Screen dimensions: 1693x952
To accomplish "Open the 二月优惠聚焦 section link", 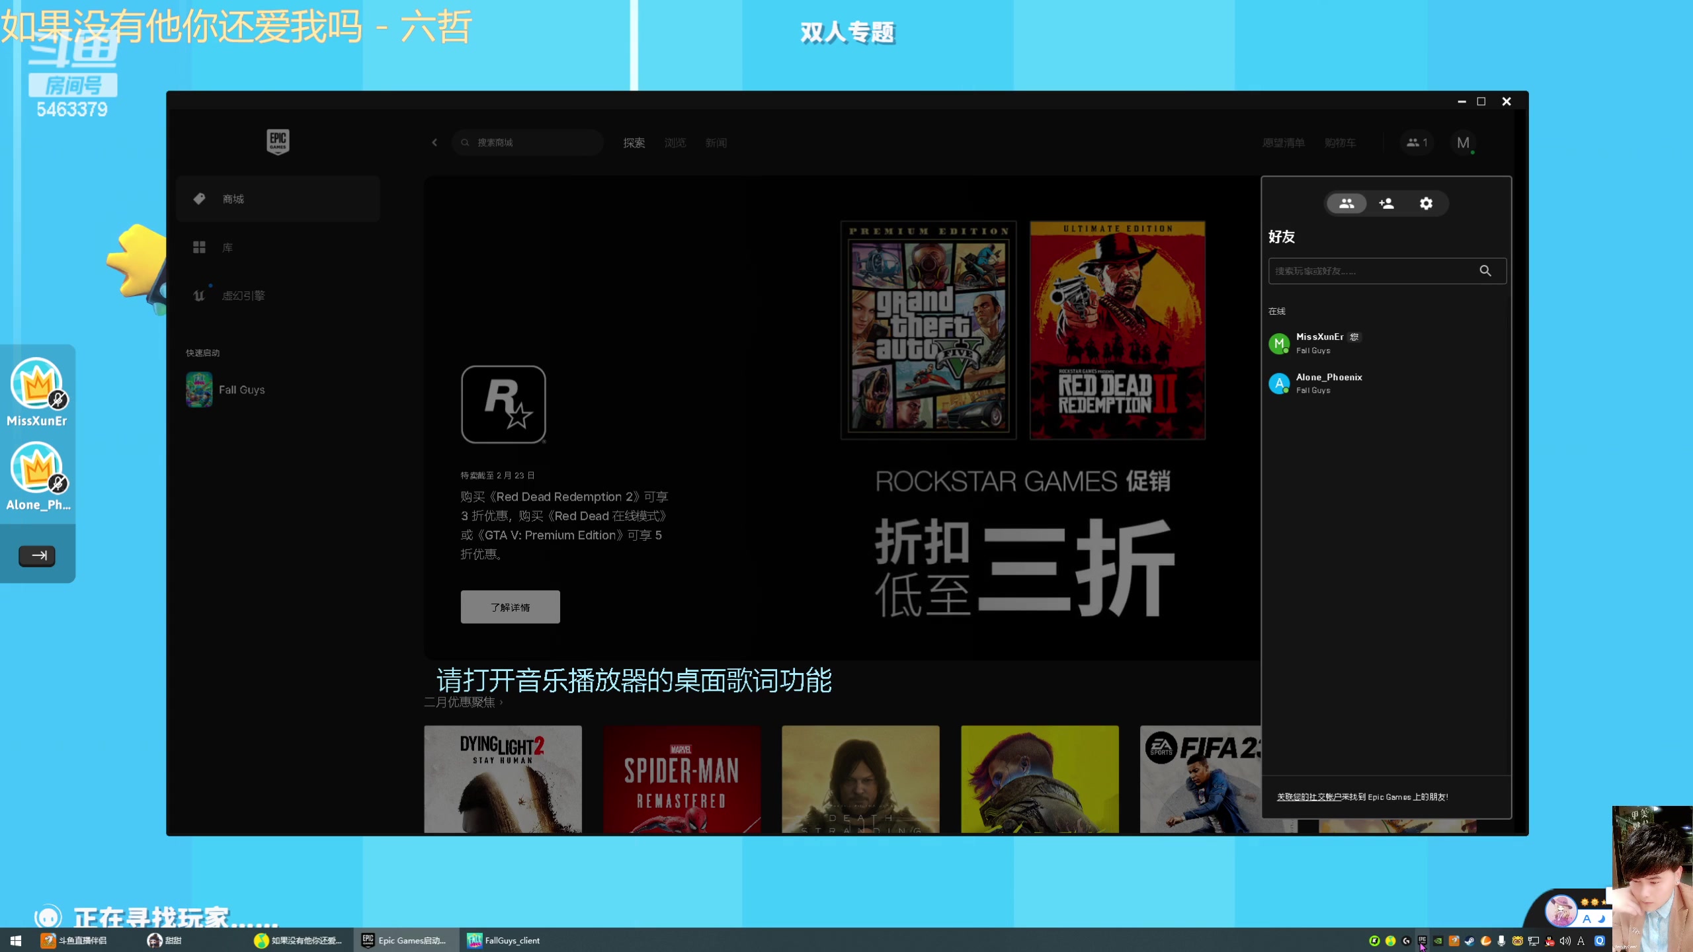I will click(463, 702).
